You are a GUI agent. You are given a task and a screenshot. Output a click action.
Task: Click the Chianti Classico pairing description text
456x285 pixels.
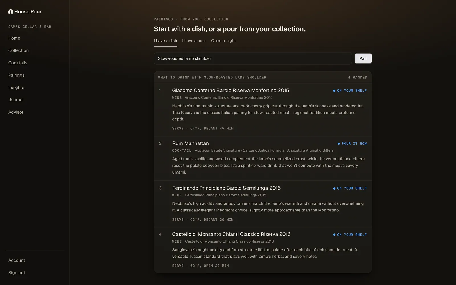tap(264, 253)
